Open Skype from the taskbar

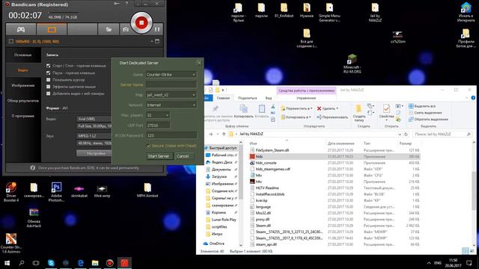(x=51, y=262)
